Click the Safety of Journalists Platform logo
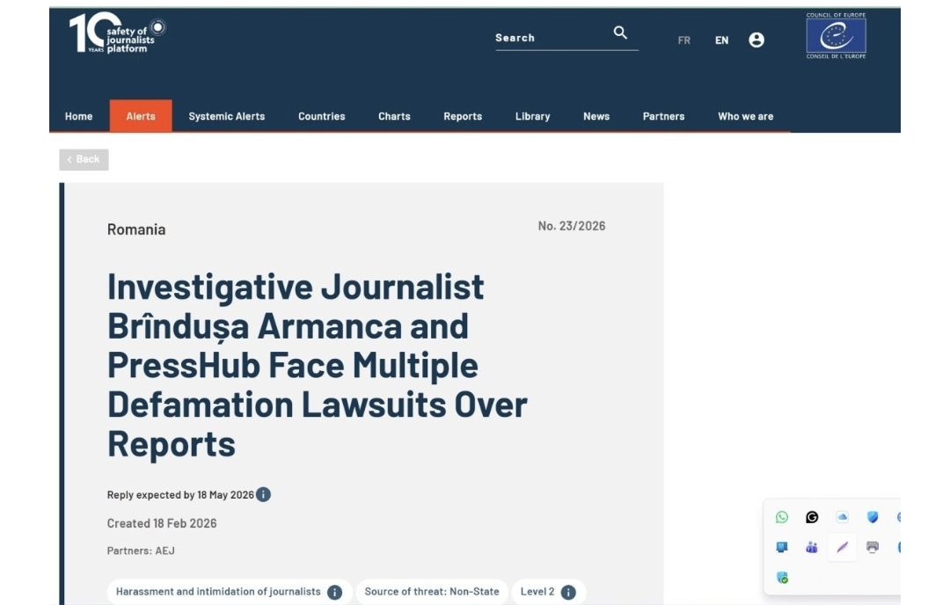The image size is (950, 605). tap(116, 34)
